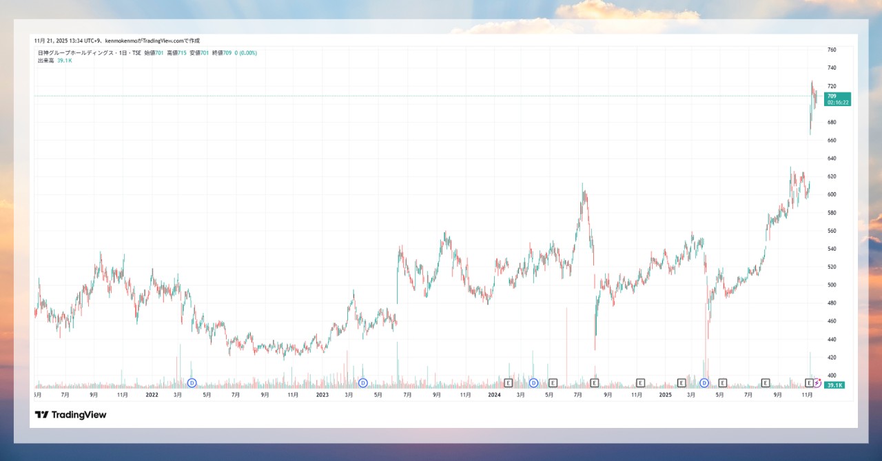Image resolution: width=882 pixels, height=461 pixels.
Task: Click the 終値709 closing value in legend
Action: pyautogui.click(x=220, y=53)
